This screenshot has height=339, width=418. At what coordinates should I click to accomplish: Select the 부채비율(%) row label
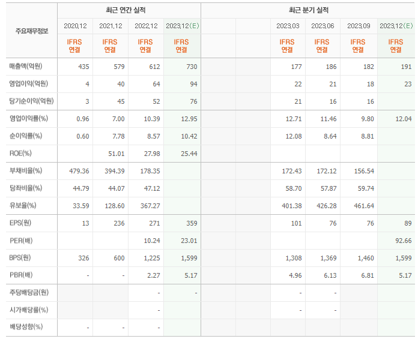pyautogui.click(x=26, y=170)
